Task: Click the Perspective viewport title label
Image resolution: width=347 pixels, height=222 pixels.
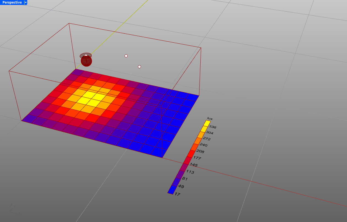Action: click(12, 2)
